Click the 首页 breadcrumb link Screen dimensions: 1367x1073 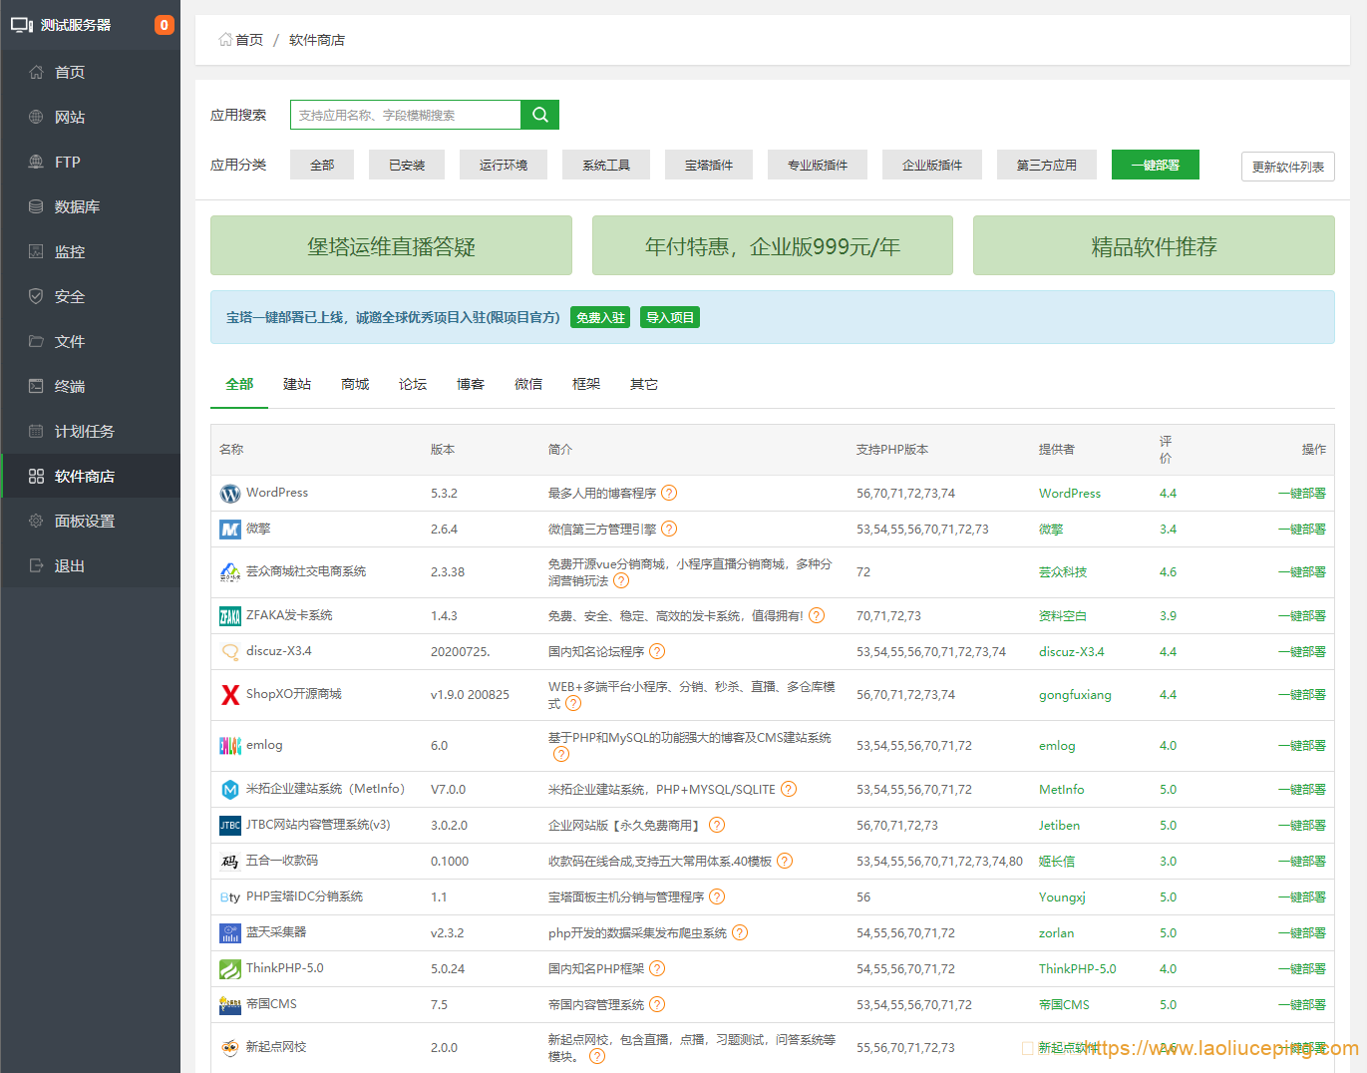(249, 40)
